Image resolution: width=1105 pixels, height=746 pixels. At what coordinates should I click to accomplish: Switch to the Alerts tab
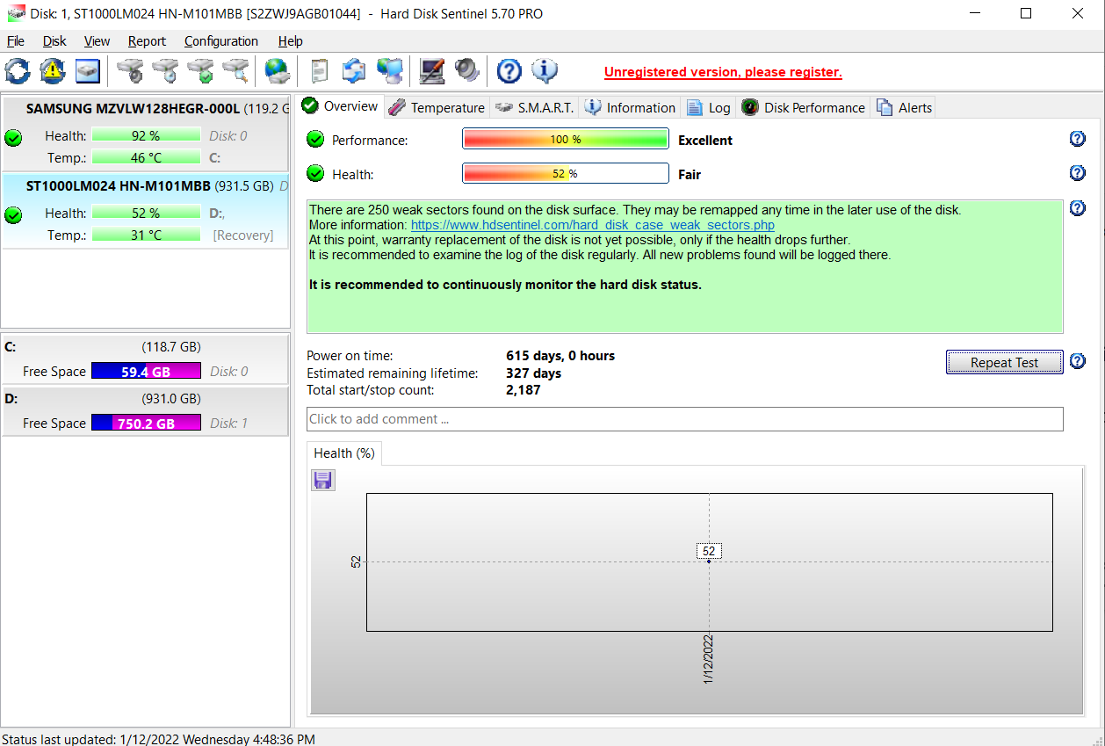[x=904, y=107]
